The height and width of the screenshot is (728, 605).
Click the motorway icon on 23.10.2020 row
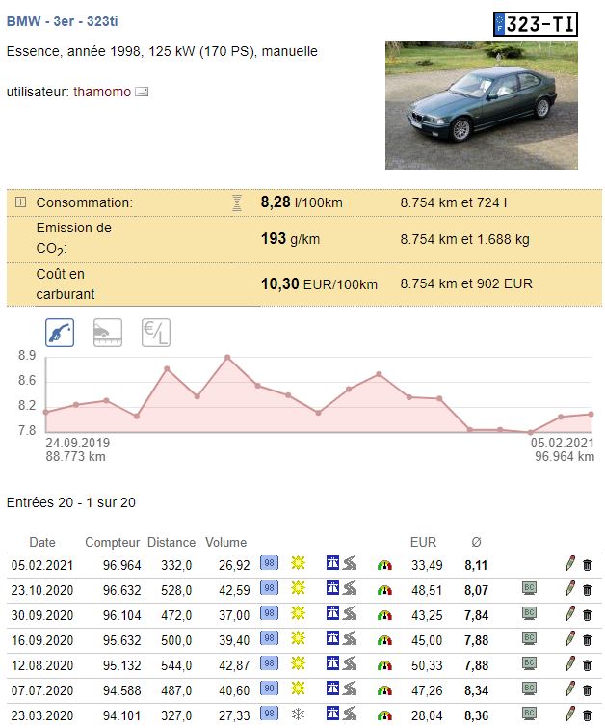coord(332,588)
